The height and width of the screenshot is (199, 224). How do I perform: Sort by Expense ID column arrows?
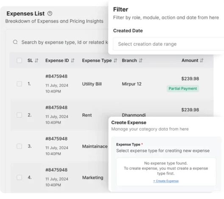click(x=73, y=61)
